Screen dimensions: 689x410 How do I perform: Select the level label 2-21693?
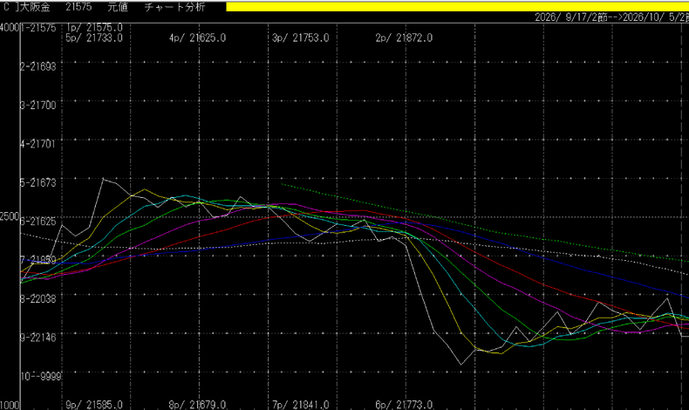[38, 66]
